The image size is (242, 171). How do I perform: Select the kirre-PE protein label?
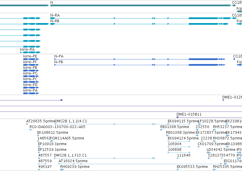tap(30, 56)
